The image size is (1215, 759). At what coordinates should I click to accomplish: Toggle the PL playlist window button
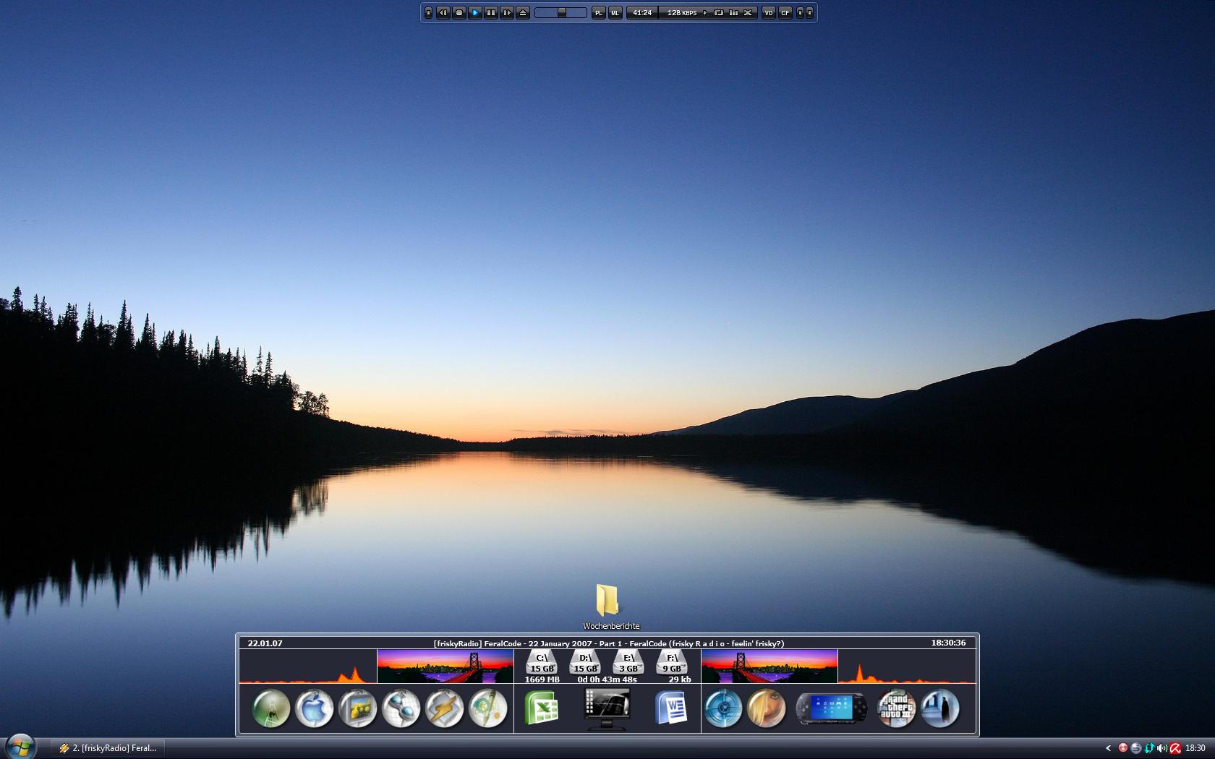pos(599,13)
